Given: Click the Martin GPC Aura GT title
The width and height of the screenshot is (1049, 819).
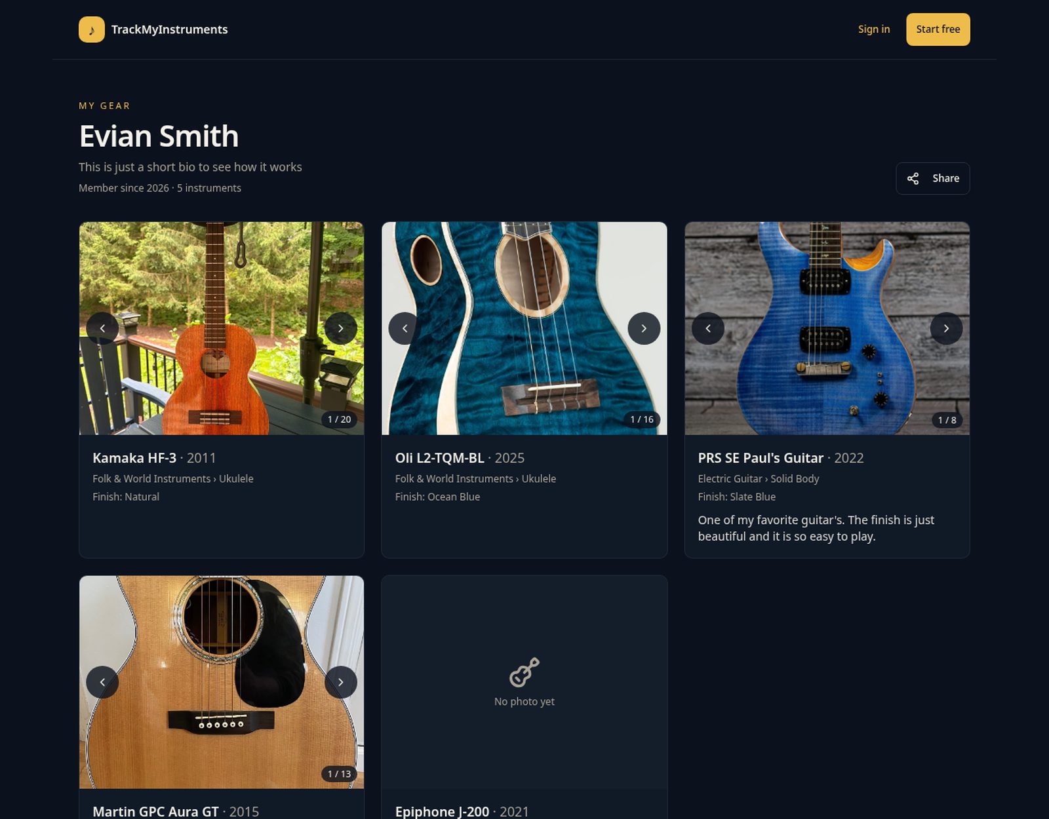Looking at the screenshot, I should tap(155, 812).
